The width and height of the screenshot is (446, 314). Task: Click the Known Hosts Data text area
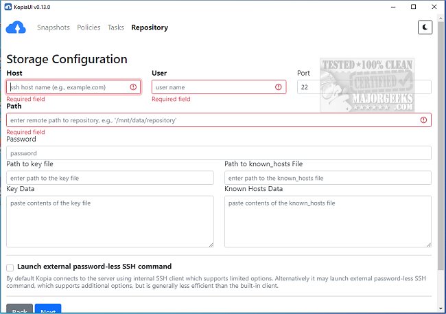tap(328, 221)
